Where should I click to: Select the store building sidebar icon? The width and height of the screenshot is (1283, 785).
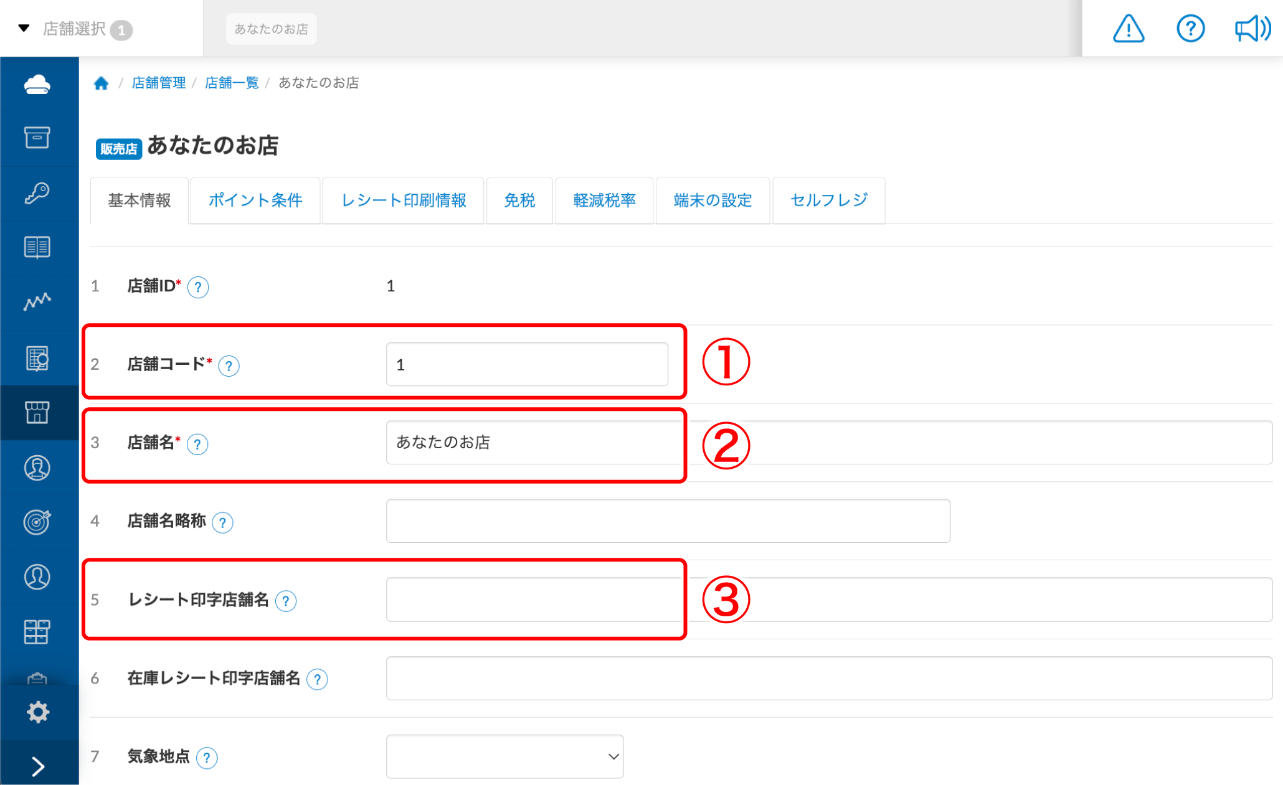coord(37,412)
